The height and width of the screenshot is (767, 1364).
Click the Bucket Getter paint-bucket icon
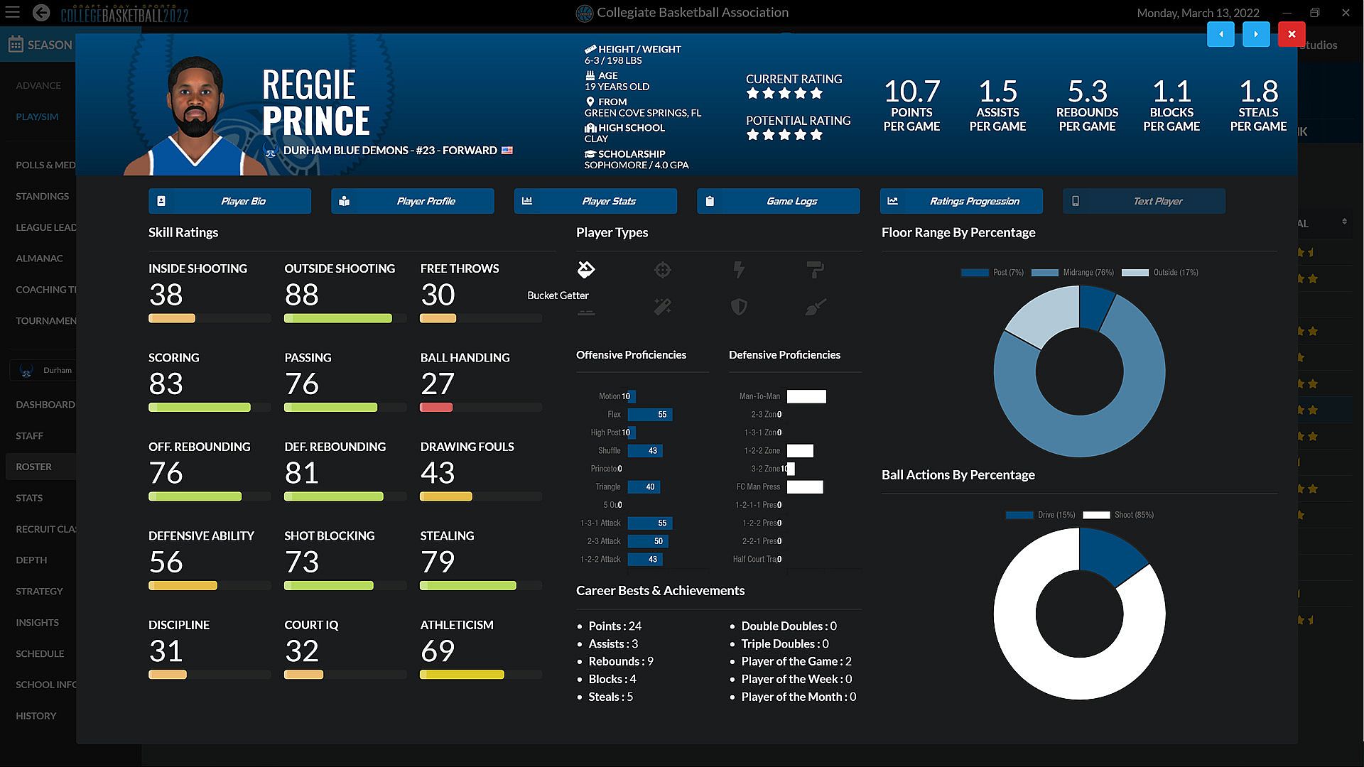click(586, 269)
